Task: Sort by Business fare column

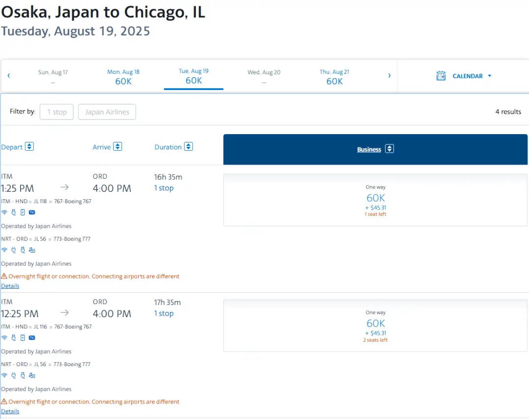Action: (389, 149)
